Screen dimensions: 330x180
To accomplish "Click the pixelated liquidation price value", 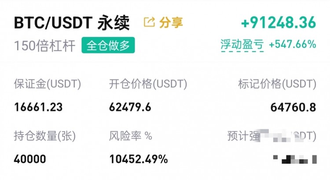I will click(x=295, y=159).
